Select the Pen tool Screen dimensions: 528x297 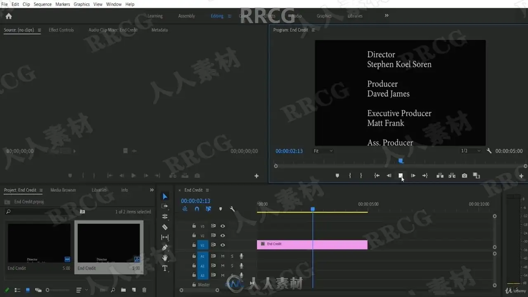click(x=165, y=247)
